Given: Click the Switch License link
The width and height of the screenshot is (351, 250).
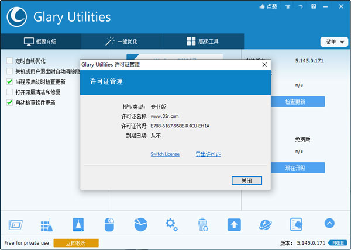Looking at the screenshot, I should [165, 154].
